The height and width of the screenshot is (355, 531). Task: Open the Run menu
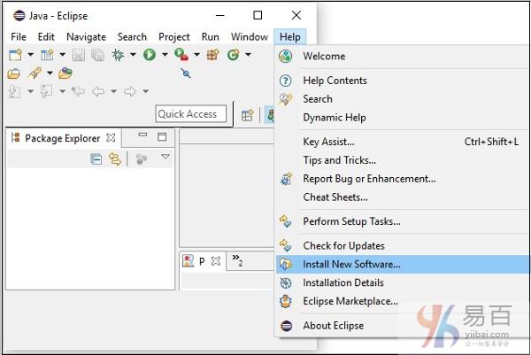(210, 37)
